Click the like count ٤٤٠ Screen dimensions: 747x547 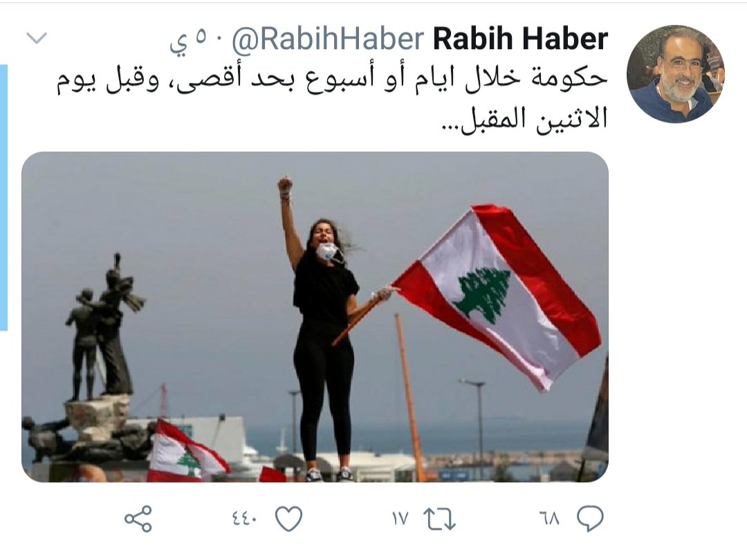coord(245,518)
